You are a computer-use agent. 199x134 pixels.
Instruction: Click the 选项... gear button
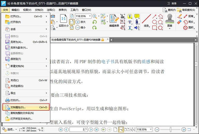[10, 129]
